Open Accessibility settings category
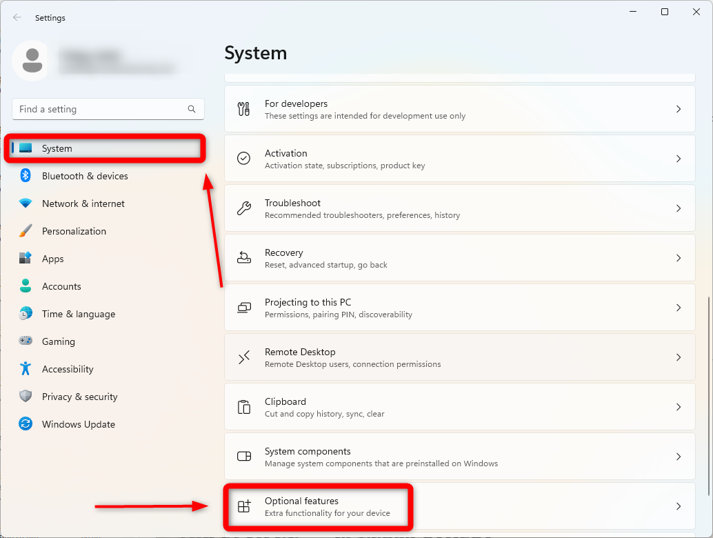 tap(108, 369)
